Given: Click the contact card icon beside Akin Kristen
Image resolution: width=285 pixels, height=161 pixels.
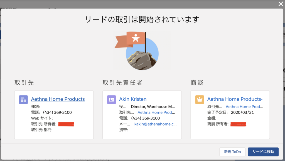Looking at the screenshot, I should click(111, 100).
